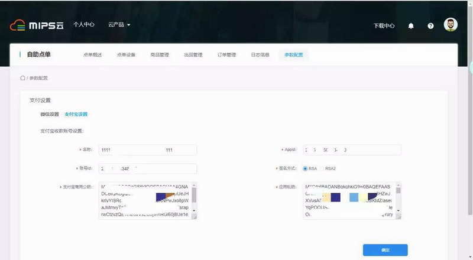Screen dimensions: 473x260
Task: Open the 商品管理 tab
Action: (x=159, y=55)
